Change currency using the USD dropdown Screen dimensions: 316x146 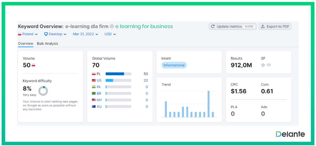(x=110, y=34)
